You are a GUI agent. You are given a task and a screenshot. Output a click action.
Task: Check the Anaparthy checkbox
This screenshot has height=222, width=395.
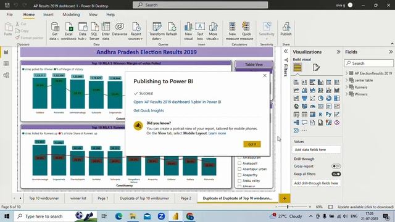click(239, 175)
